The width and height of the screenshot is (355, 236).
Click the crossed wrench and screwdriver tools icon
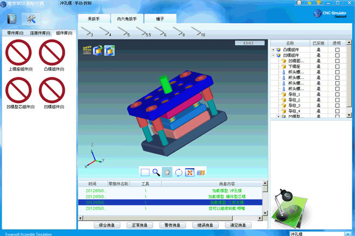pyautogui.click(x=31, y=19)
